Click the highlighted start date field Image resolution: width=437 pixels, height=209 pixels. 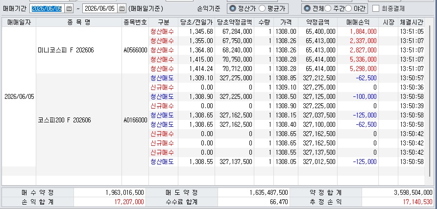pyautogui.click(x=48, y=9)
